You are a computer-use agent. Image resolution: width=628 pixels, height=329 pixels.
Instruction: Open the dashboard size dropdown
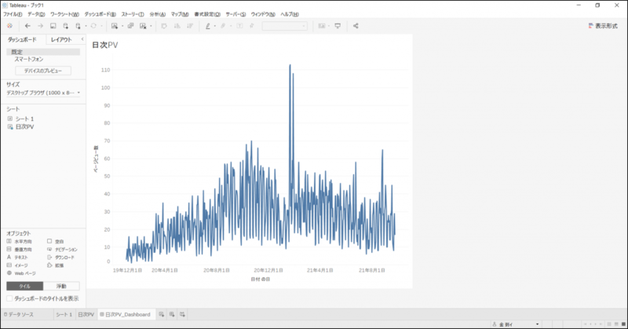[x=43, y=93]
